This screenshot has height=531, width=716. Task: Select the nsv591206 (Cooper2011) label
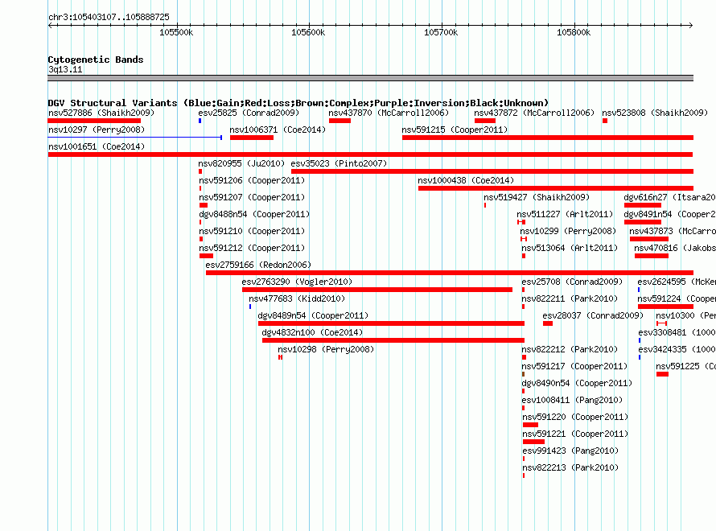point(252,180)
